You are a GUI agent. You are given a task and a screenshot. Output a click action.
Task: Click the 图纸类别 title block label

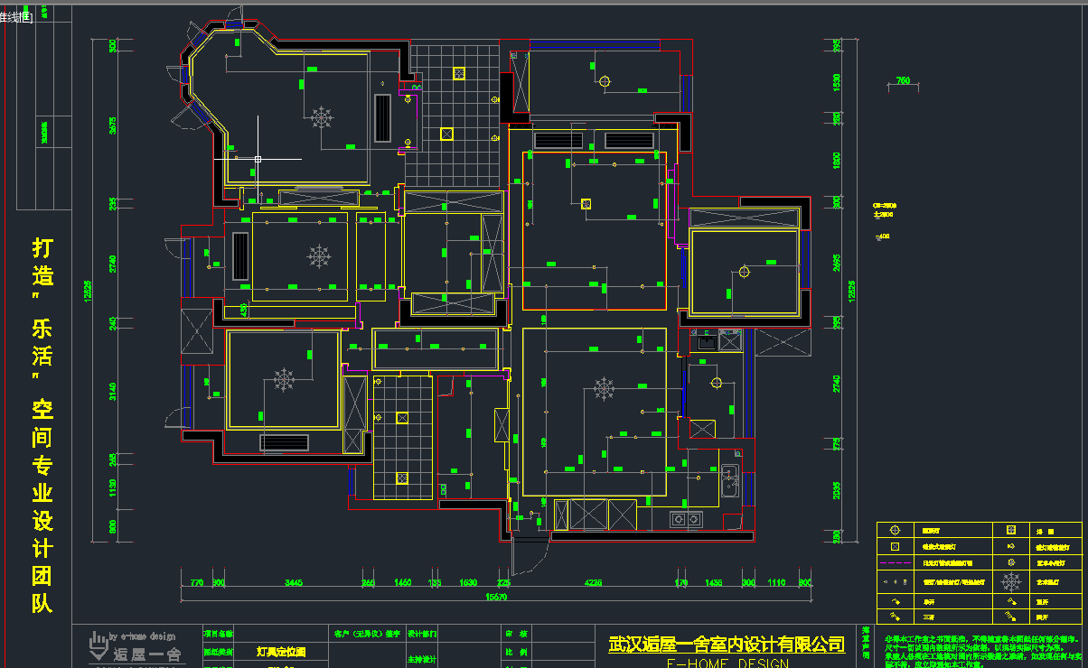pos(219,651)
